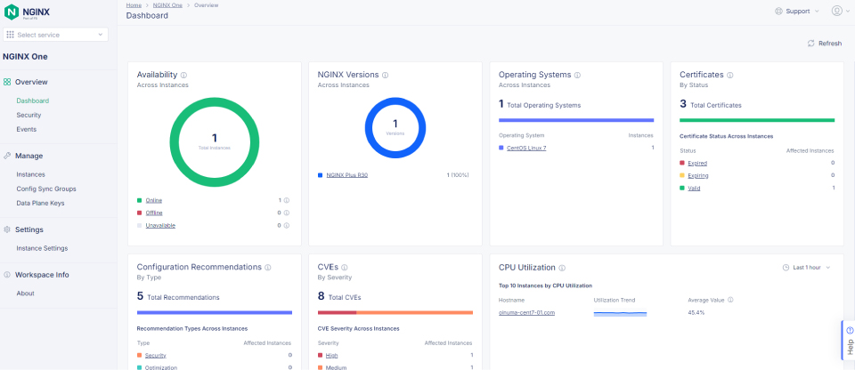Click the Home breadcrumb link
The image size is (855, 370).
[134, 5]
